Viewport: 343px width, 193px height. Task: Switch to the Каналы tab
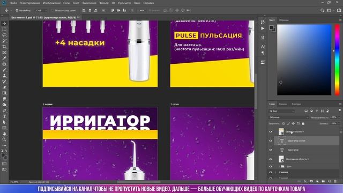pos(283,104)
